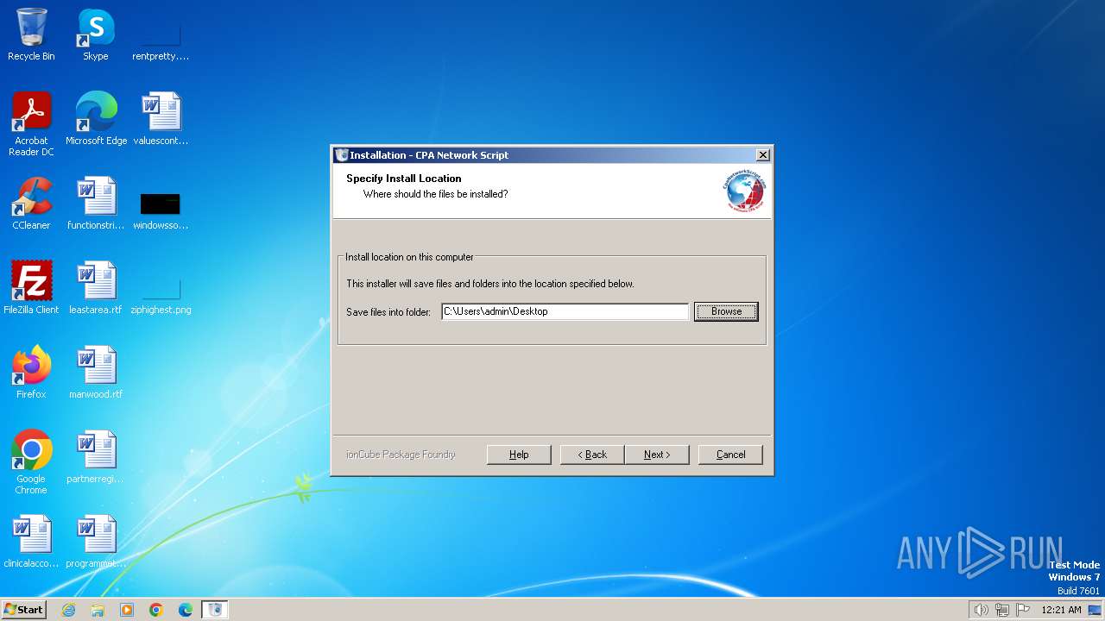Open Windows Media Player taskbar icon
This screenshot has height=621, width=1105.
(x=127, y=610)
